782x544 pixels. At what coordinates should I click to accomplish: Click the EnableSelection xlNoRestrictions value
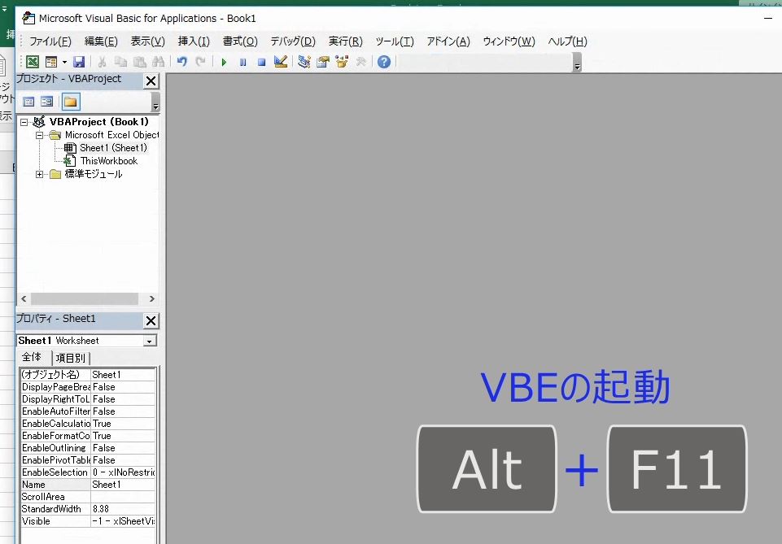123,472
